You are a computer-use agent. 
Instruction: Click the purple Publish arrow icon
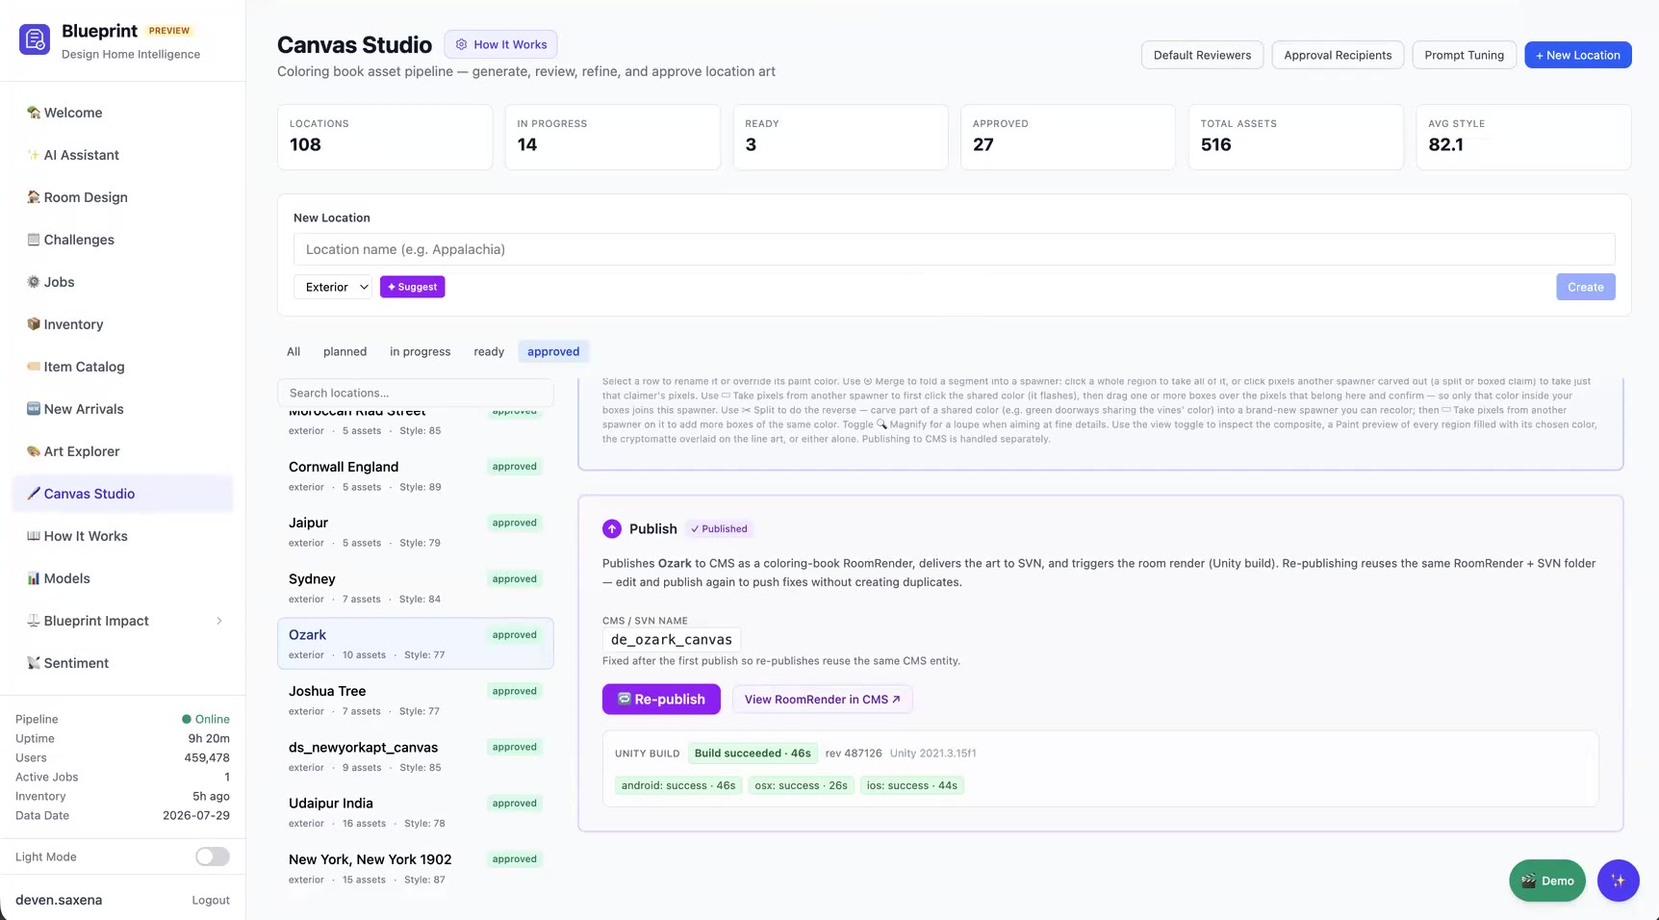(x=612, y=529)
